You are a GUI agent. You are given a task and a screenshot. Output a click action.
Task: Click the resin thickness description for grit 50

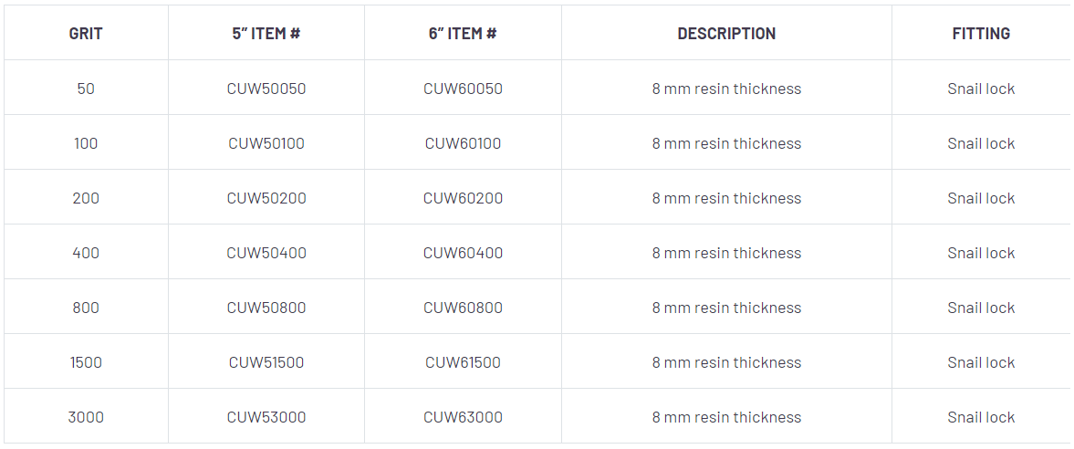click(726, 89)
